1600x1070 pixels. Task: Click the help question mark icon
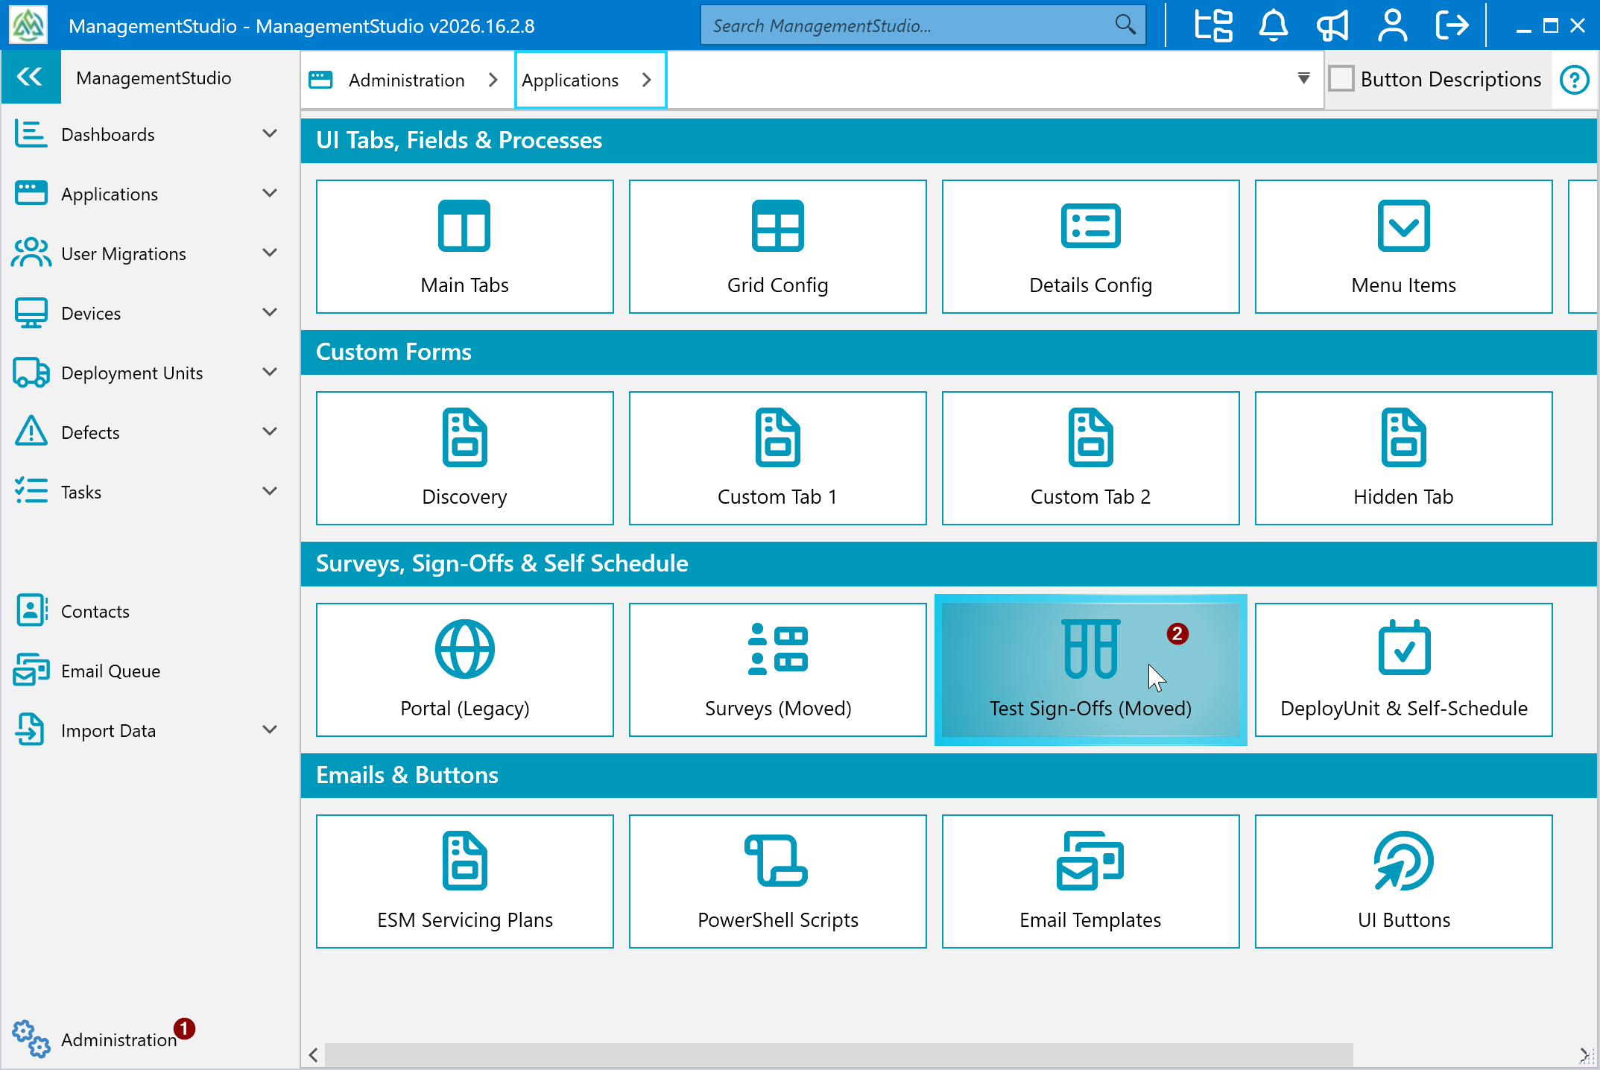click(x=1574, y=80)
